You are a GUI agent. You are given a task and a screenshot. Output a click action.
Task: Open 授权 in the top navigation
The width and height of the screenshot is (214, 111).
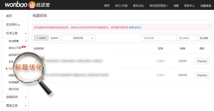[x=107, y=6]
